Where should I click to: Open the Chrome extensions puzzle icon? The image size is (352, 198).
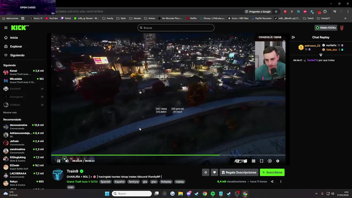[325, 12]
